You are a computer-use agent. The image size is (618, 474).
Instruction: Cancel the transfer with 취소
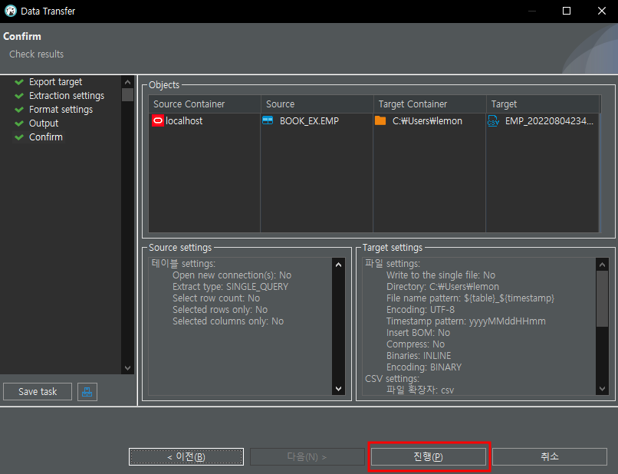(x=550, y=456)
